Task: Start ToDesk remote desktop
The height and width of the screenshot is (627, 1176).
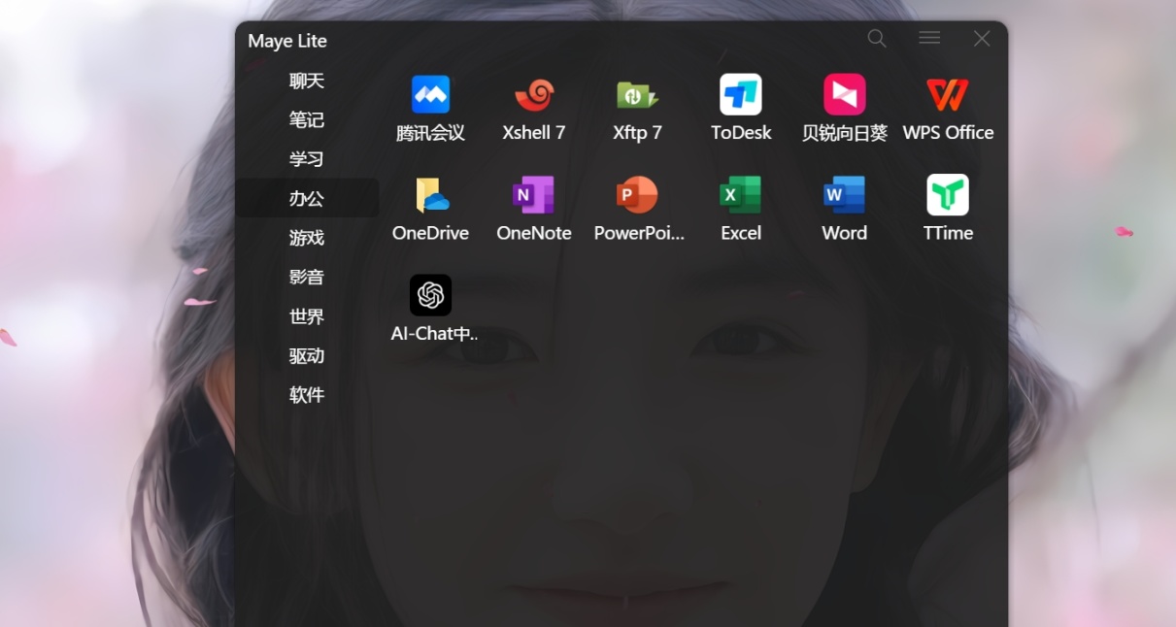Action: coord(741,95)
